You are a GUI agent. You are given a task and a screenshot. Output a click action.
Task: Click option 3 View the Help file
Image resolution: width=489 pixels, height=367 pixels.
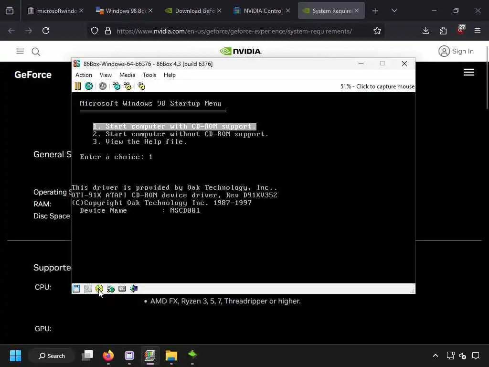click(140, 141)
